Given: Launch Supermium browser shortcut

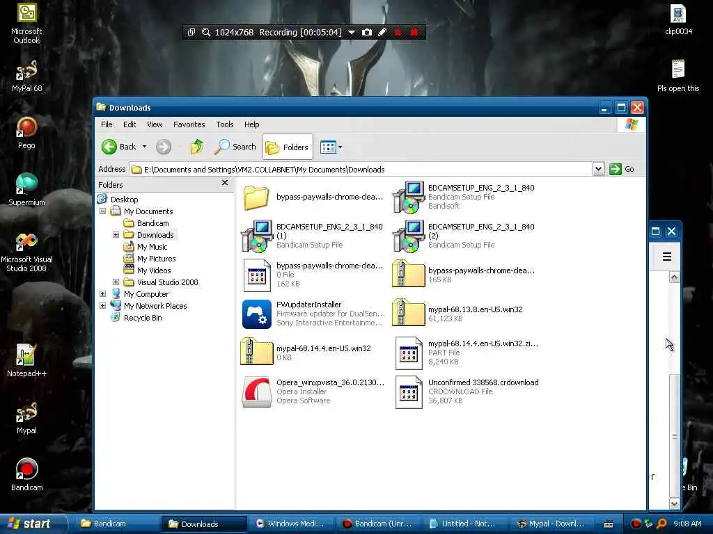Looking at the screenshot, I should [26, 190].
